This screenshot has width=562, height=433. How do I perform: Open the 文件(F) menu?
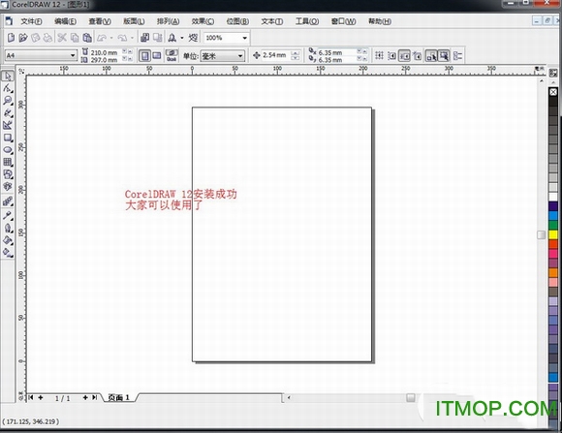point(31,21)
